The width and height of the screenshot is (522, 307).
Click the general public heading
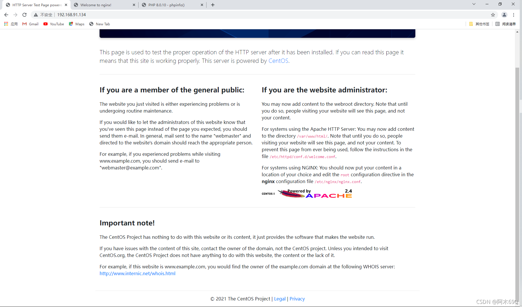point(172,90)
